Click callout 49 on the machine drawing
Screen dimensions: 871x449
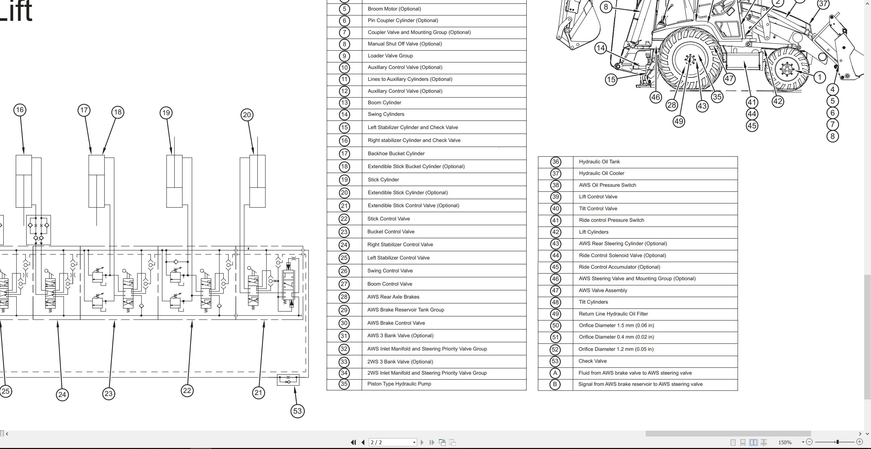click(x=679, y=122)
